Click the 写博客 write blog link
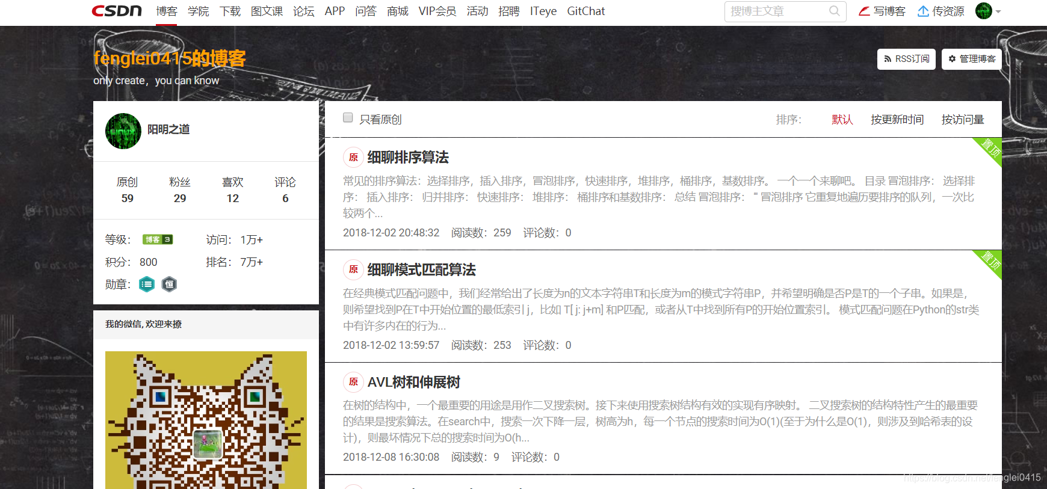This screenshot has height=489, width=1047. tap(882, 11)
